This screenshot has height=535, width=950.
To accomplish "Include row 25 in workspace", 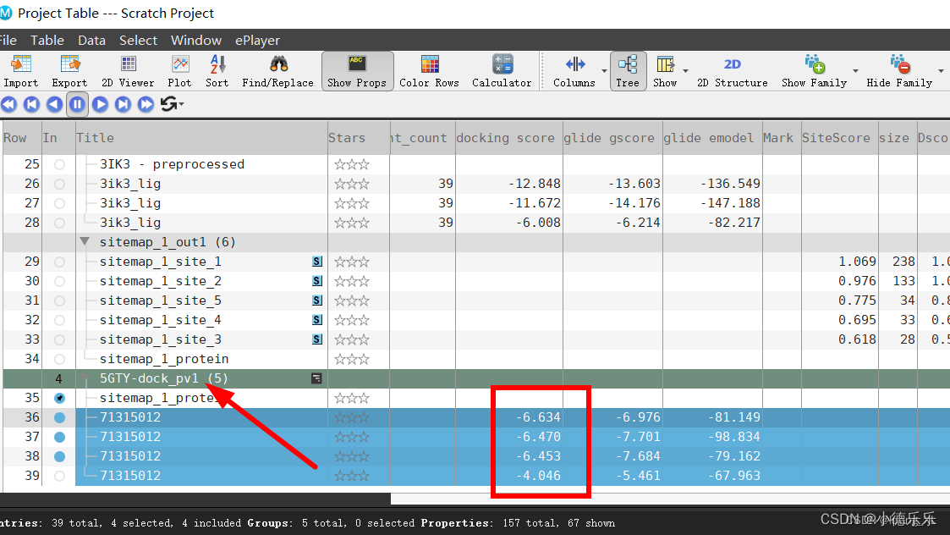I will [x=59, y=164].
